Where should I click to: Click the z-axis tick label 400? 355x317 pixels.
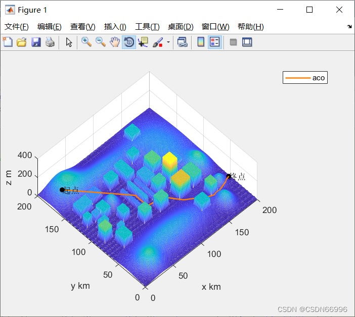[25, 155]
